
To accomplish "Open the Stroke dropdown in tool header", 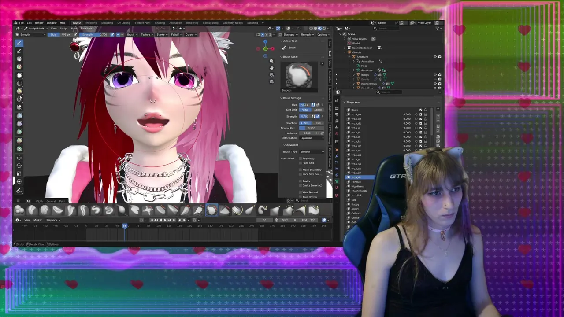I will pyautogui.click(x=162, y=34).
